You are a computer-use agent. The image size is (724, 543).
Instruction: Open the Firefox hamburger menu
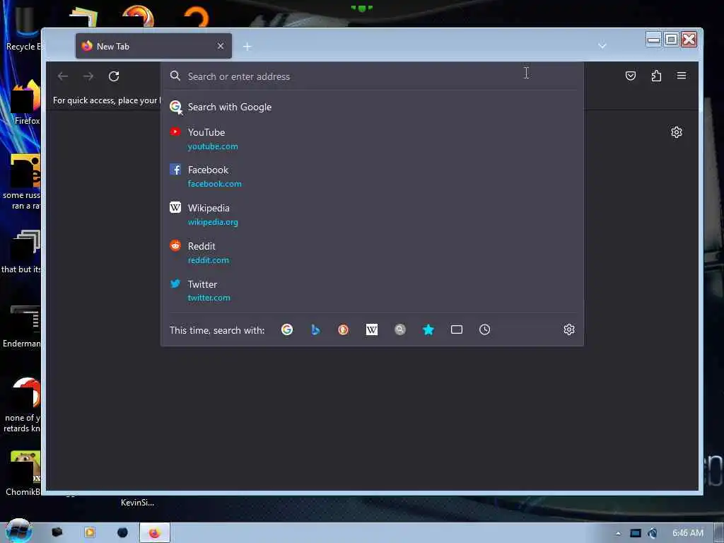[x=682, y=76]
